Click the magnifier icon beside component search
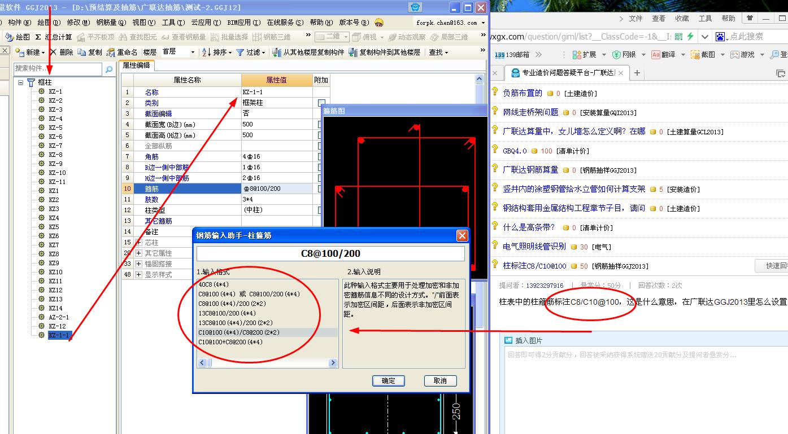This screenshot has width=788, height=434. (x=109, y=69)
